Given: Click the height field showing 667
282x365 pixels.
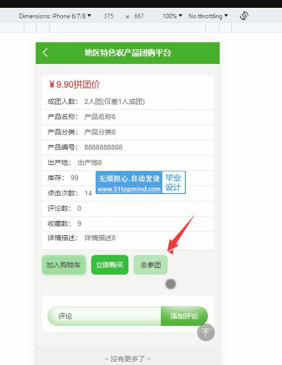Looking at the screenshot, I should coord(139,16).
